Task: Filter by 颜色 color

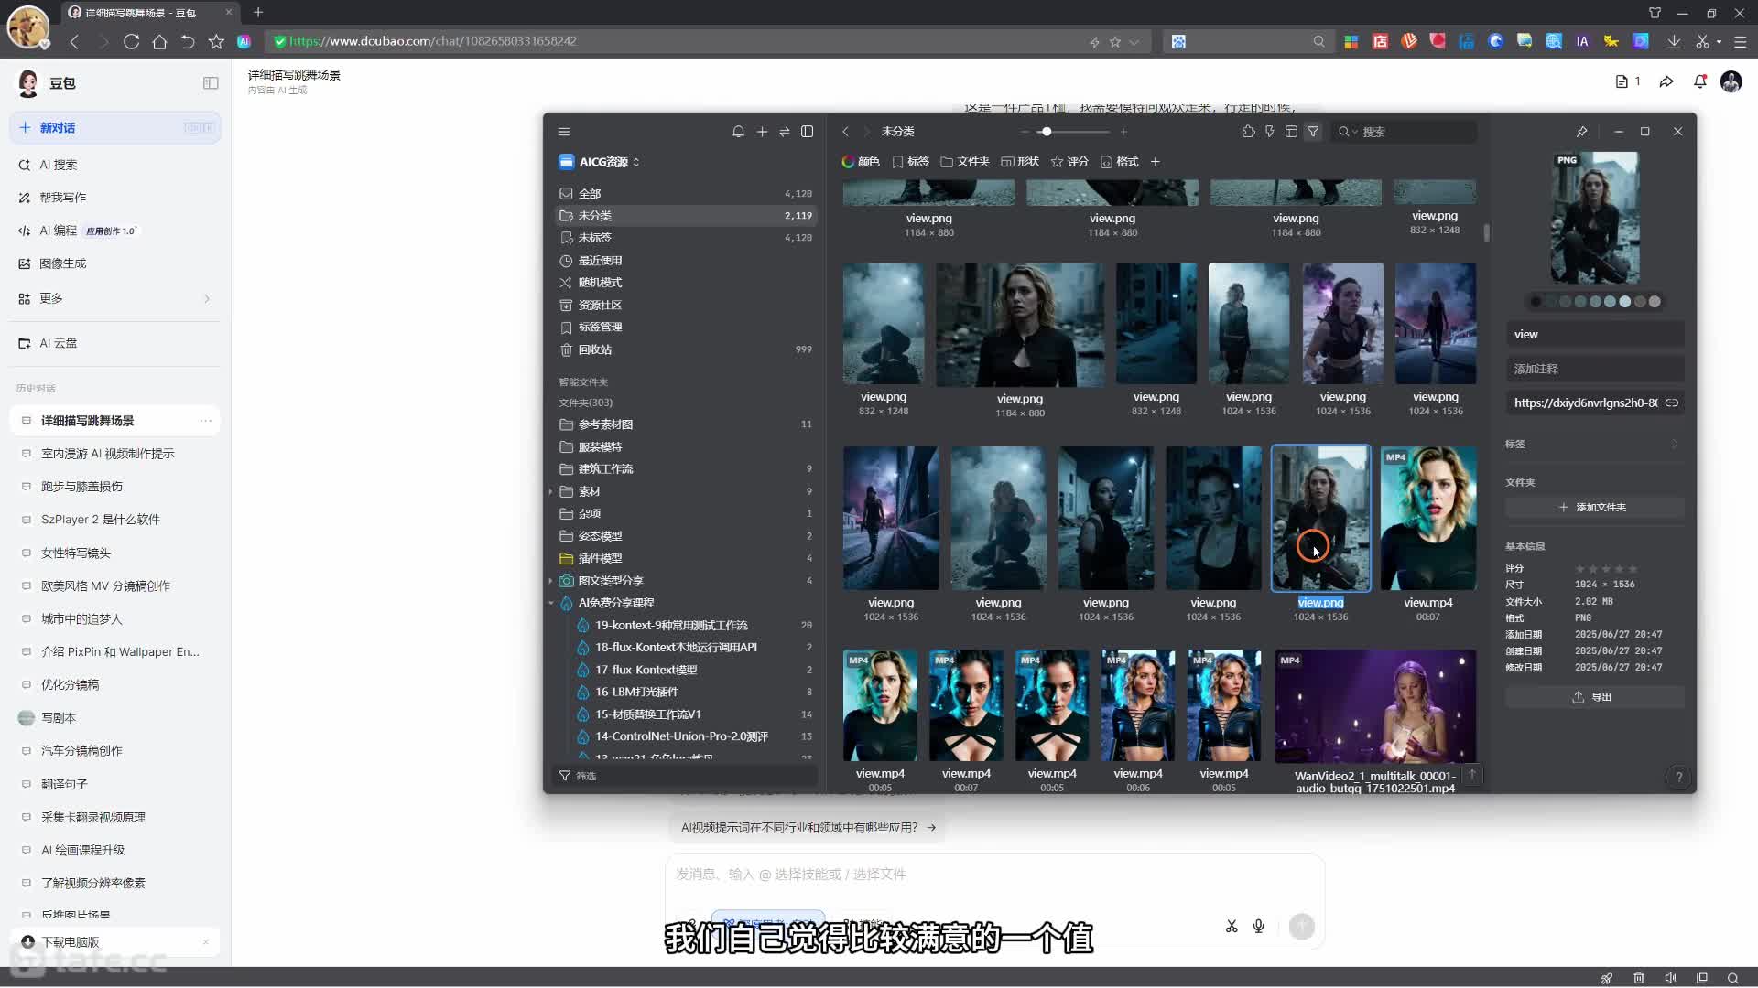Action: click(x=861, y=162)
